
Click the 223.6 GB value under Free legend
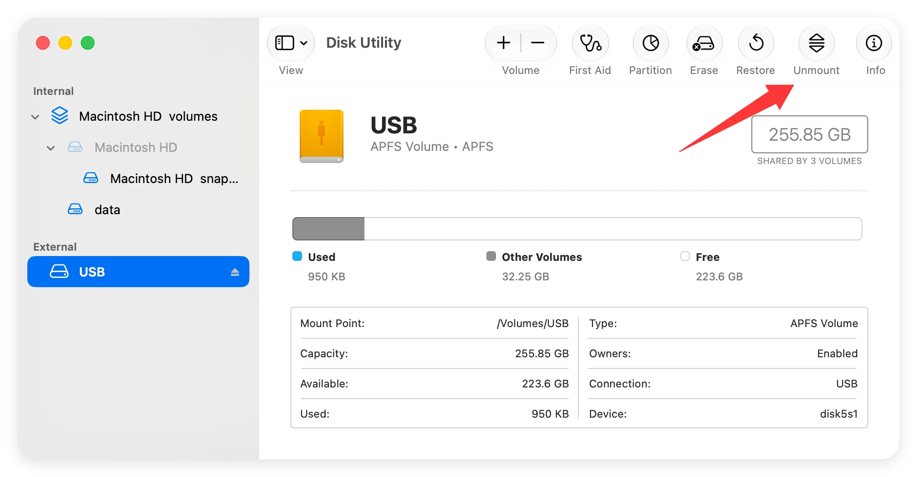pos(719,276)
